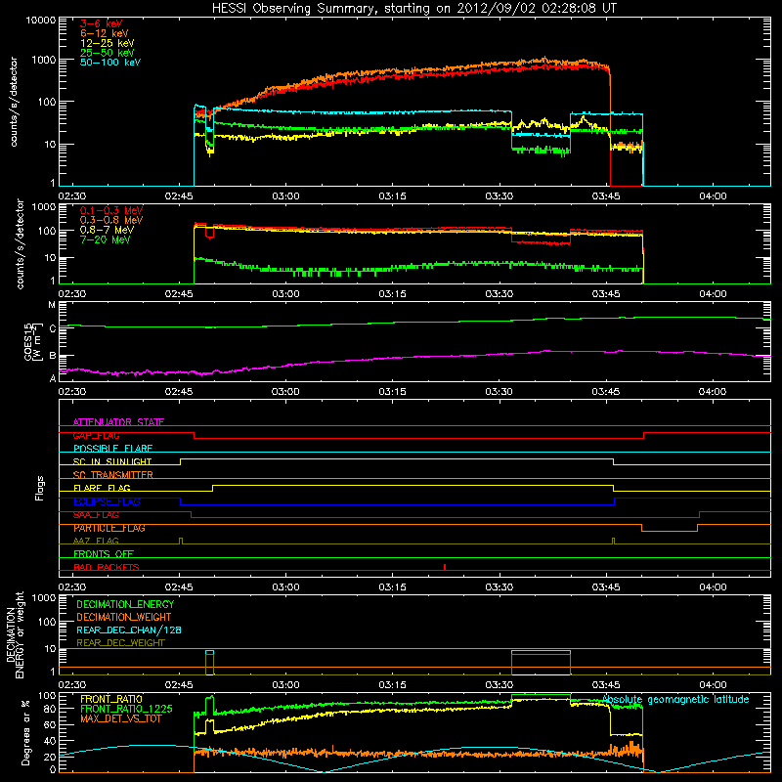Click the 'GAP_FLAG' flag label
Screen dimensions: 782x782
point(97,435)
